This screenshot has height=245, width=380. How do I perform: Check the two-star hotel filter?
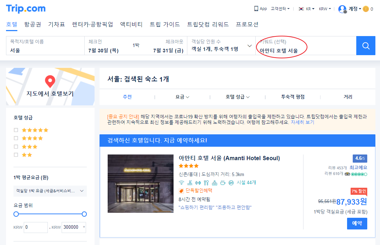pyautogui.click(x=16, y=154)
